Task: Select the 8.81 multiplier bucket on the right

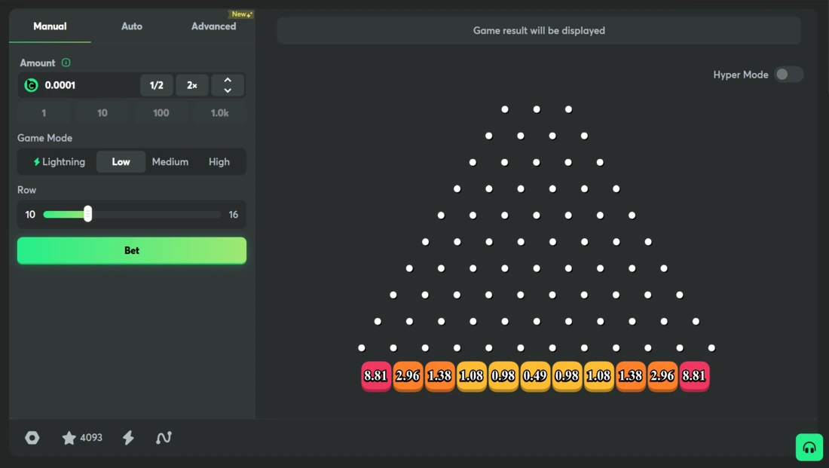Action: click(x=693, y=376)
